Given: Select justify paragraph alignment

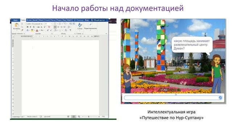Looking at the screenshot, I should tap(65, 27).
